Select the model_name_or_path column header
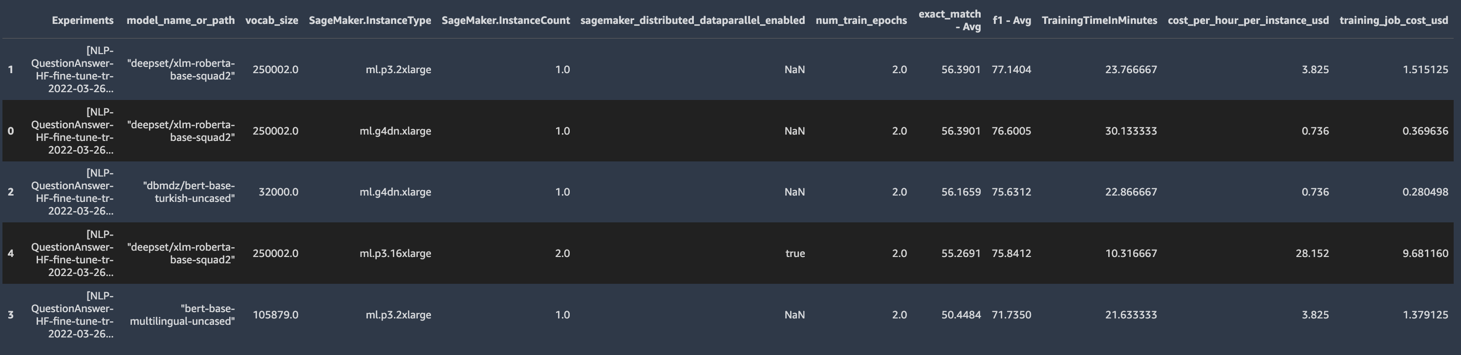Image resolution: width=1461 pixels, height=355 pixels. 180,20
